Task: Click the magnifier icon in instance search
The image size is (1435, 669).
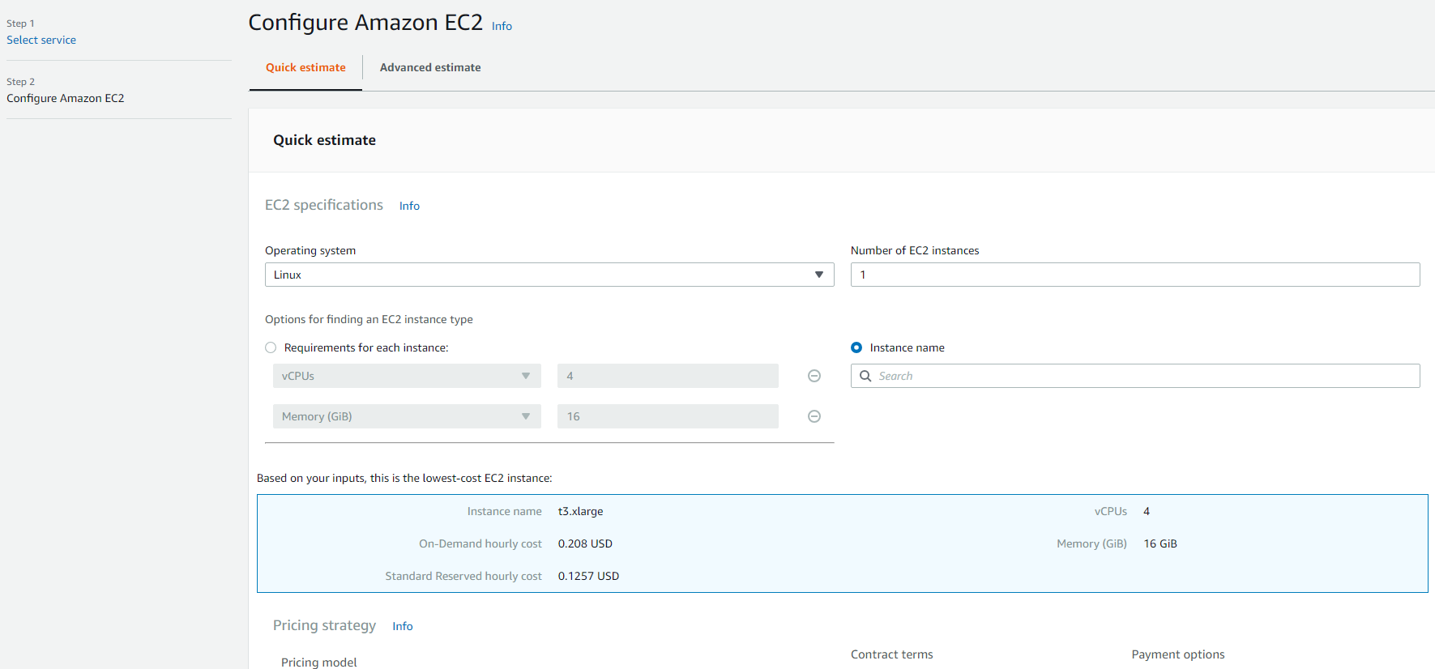Action: click(865, 376)
